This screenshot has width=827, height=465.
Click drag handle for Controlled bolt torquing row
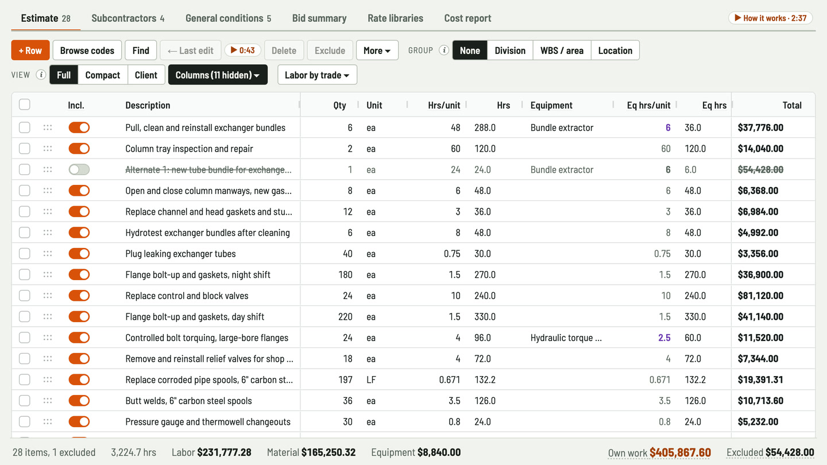(x=48, y=338)
